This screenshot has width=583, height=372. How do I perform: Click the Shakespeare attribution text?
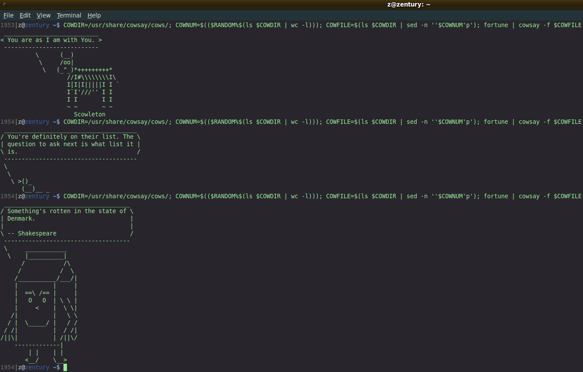click(x=37, y=233)
